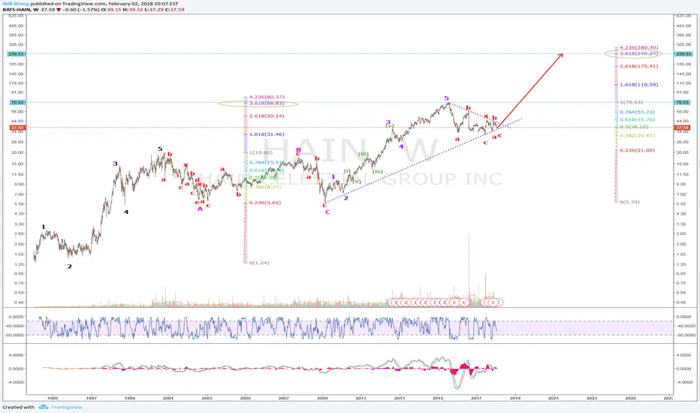Viewport: 700px width, 413px height.
Task: Select the 0.764(55.23) Fibonacci level label
Action: [637, 112]
